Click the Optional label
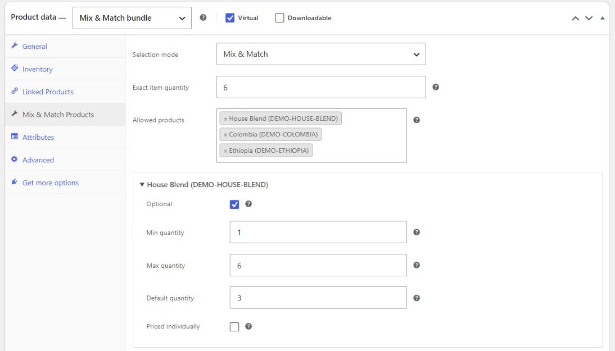Screen dimensions: 615x351 tap(159, 204)
